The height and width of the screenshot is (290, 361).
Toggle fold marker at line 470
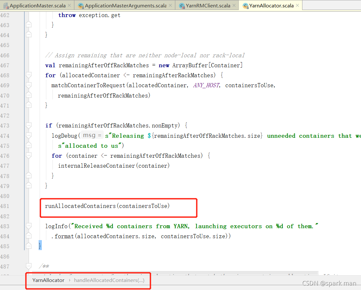pos(29,95)
